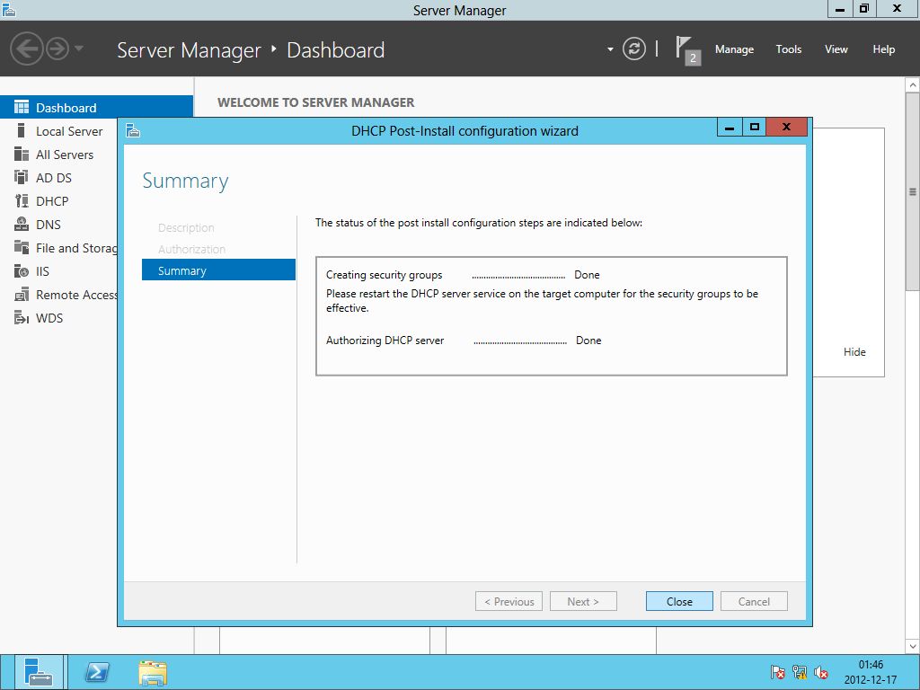Go forward with the forward arrow
The width and height of the screenshot is (920, 690).
point(57,49)
